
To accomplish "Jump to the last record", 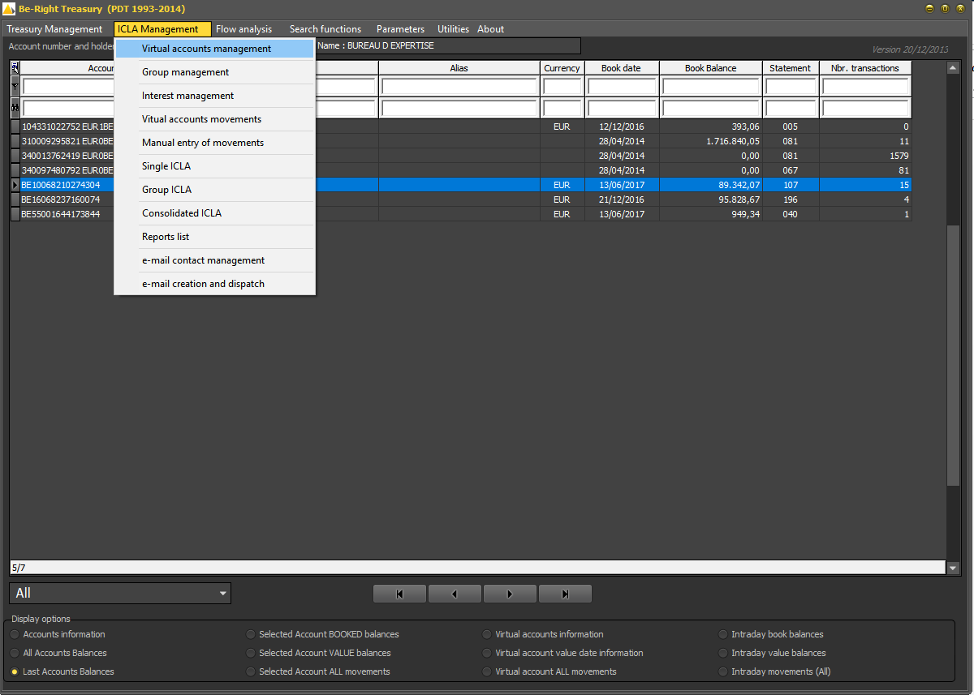I will pos(565,594).
